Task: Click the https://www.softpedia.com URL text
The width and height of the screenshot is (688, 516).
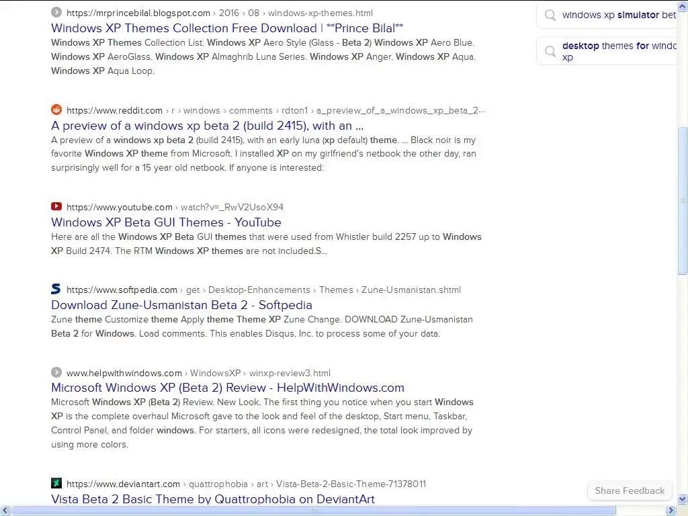Action: coord(122,290)
